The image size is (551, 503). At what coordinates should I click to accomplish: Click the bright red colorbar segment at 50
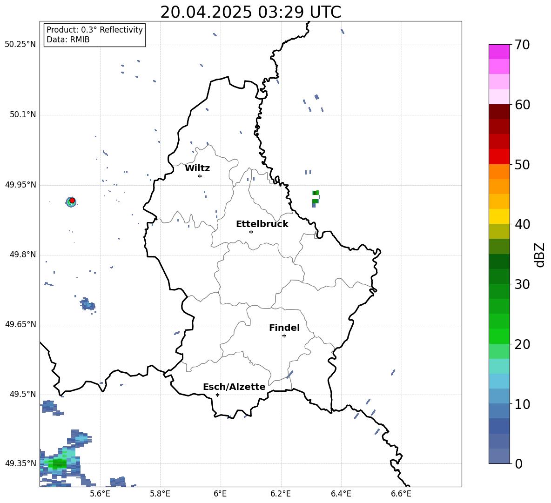pyautogui.click(x=499, y=157)
